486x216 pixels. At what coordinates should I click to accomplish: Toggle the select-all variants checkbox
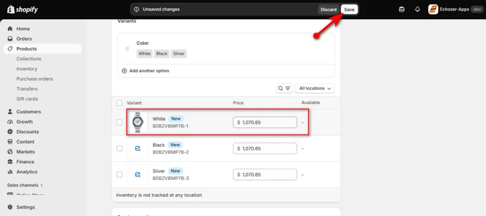coord(119,103)
